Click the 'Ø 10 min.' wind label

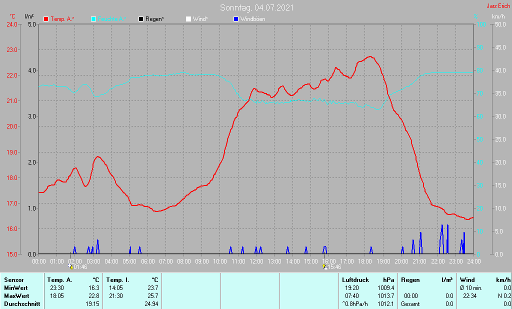471,288
